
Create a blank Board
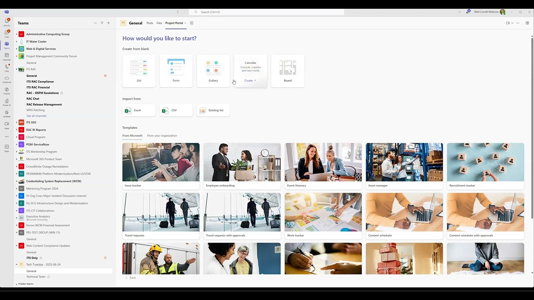pos(287,71)
